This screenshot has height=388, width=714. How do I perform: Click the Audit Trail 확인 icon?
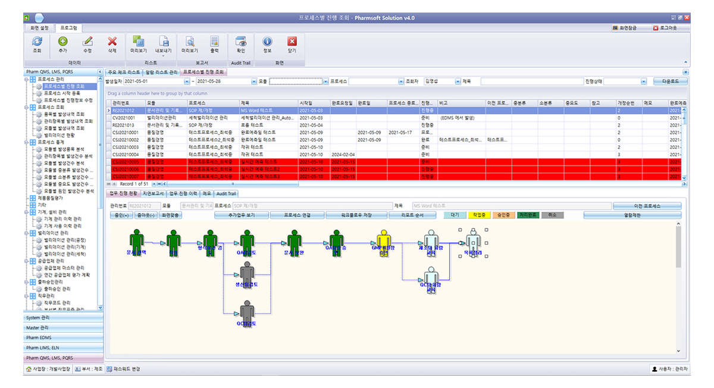(241, 42)
